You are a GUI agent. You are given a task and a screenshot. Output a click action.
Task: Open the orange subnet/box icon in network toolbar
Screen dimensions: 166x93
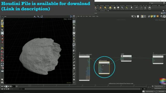pyautogui.click(x=157, y=16)
